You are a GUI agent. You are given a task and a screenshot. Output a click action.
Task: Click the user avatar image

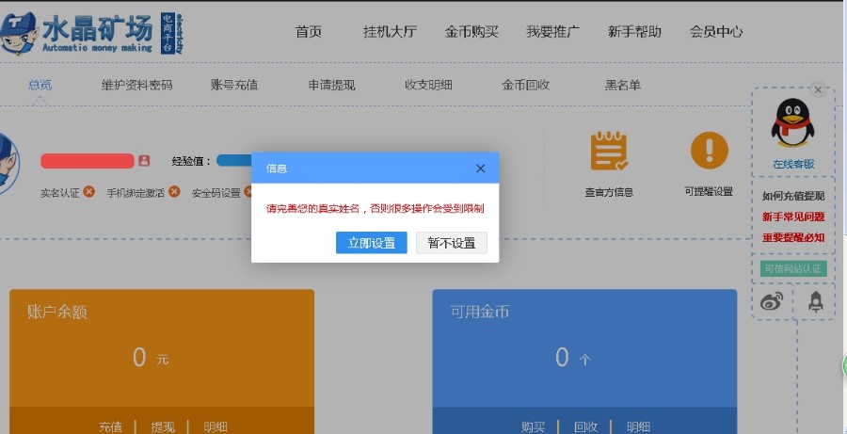tap(8, 163)
